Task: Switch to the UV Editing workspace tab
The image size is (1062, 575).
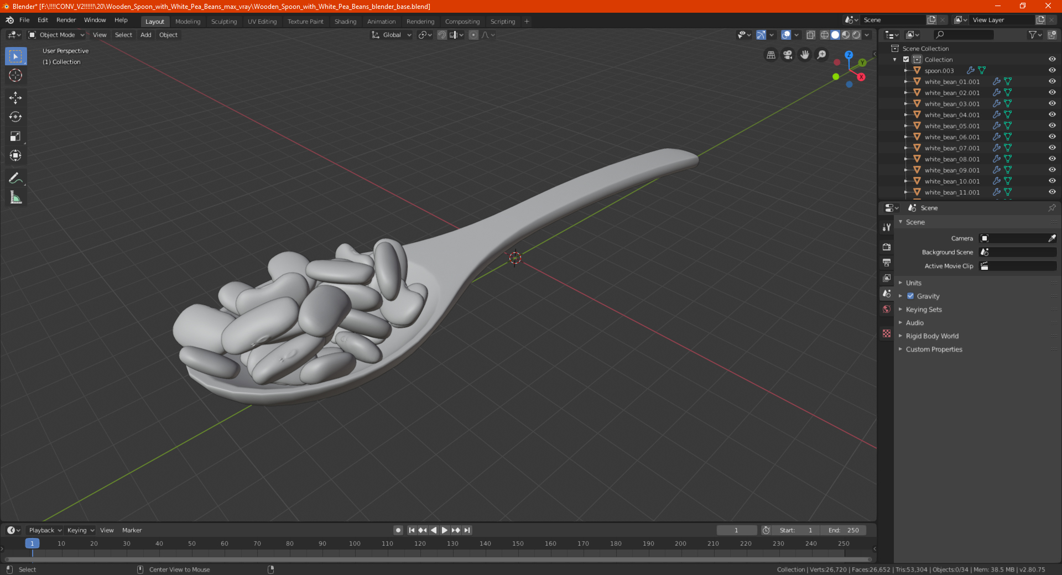Action: (262, 22)
